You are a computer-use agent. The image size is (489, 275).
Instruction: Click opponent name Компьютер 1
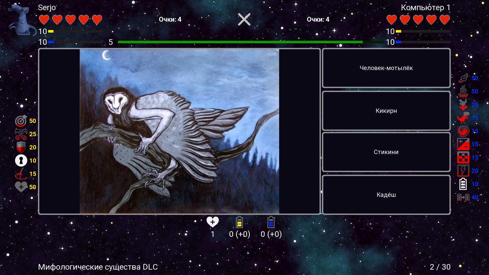coord(426,8)
